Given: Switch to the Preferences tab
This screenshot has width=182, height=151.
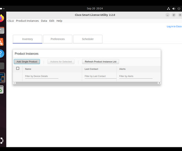Looking at the screenshot, I should pyautogui.click(x=58, y=39).
